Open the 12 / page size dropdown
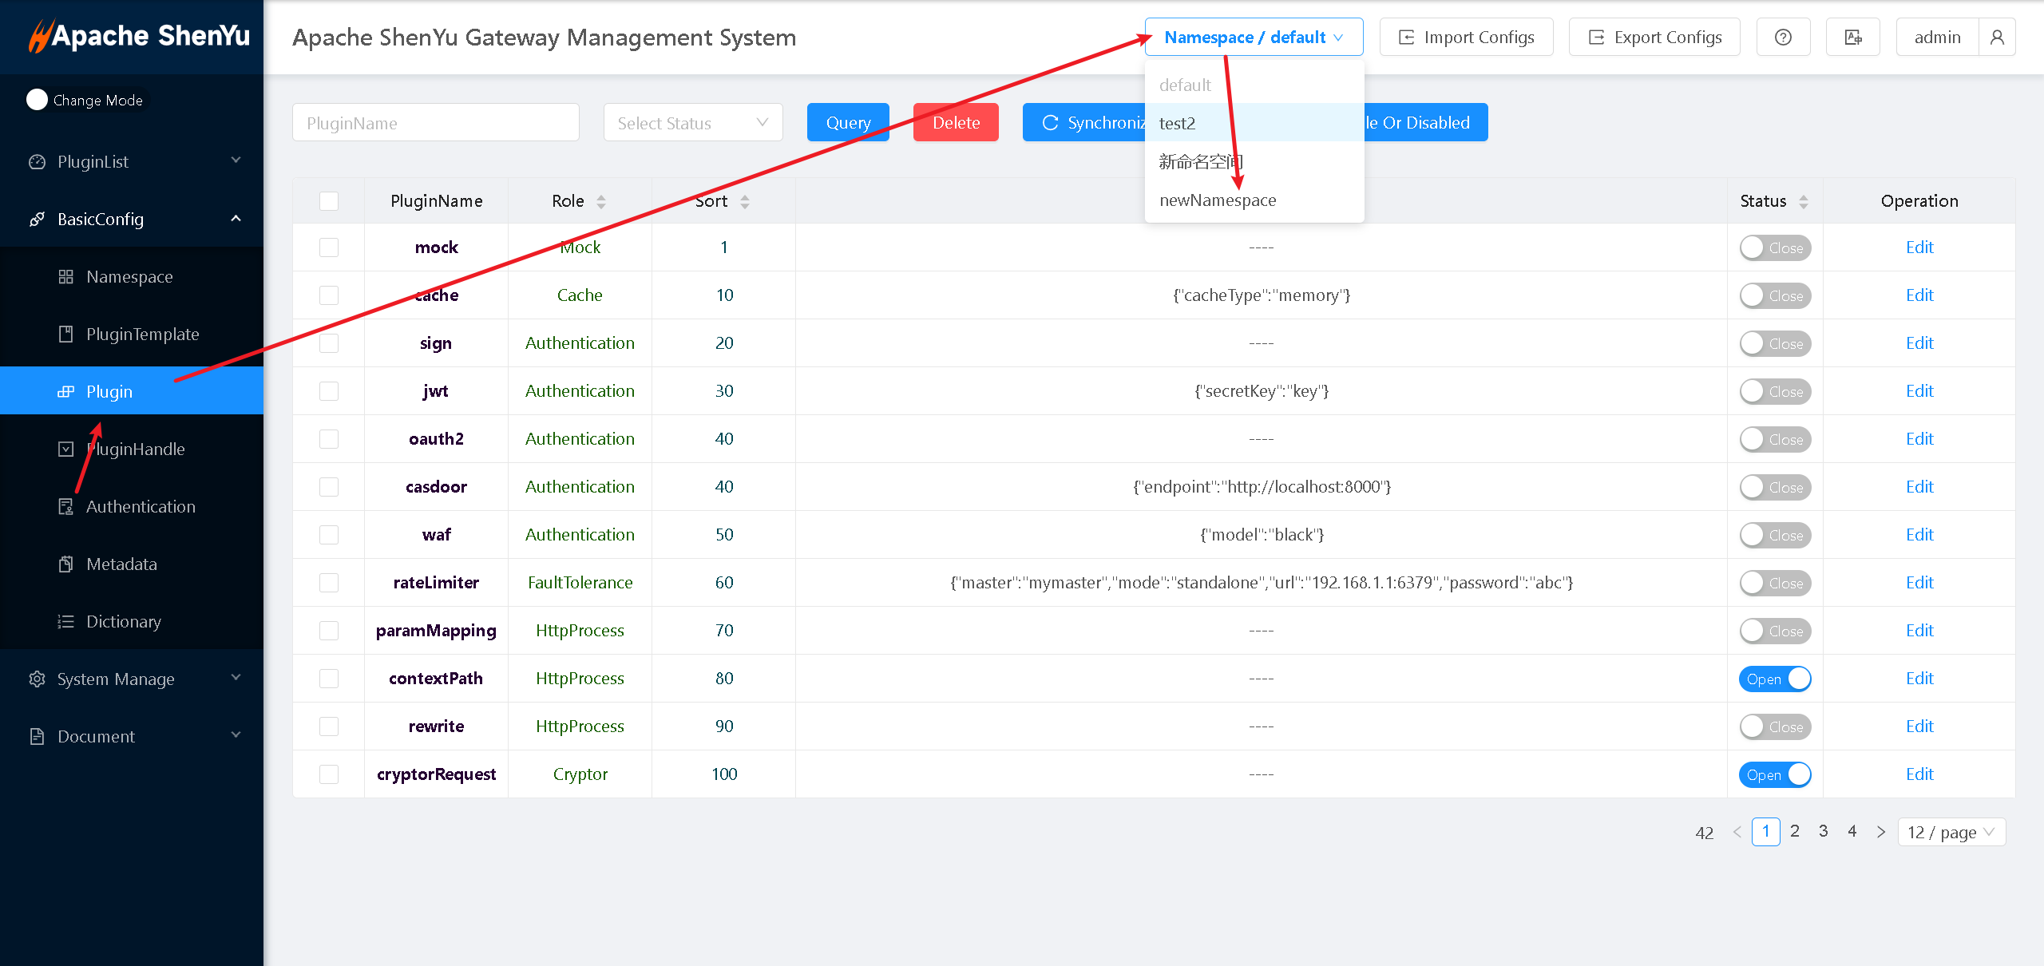Screen dimensions: 2044x966 click(x=1951, y=832)
